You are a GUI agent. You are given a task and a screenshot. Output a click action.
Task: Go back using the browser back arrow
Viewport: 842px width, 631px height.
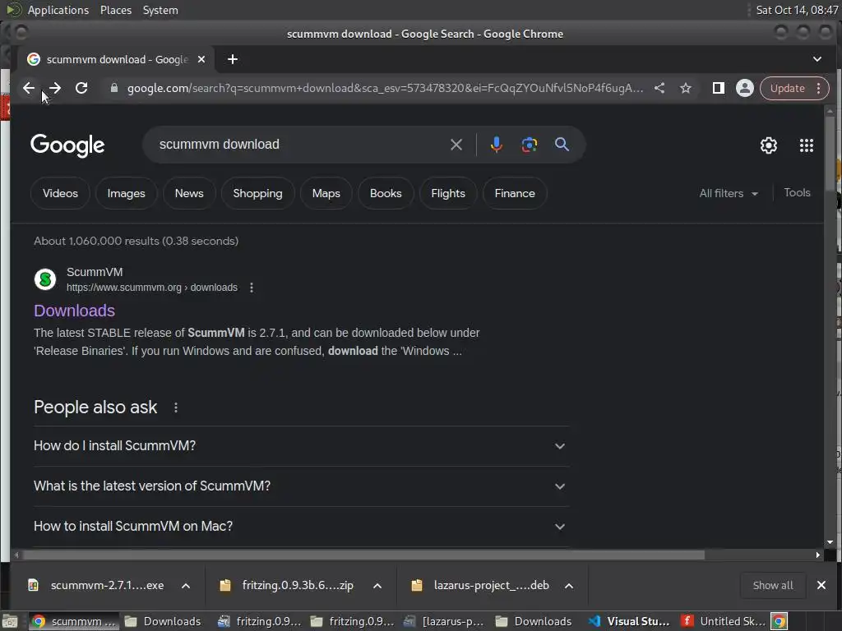[29, 88]
